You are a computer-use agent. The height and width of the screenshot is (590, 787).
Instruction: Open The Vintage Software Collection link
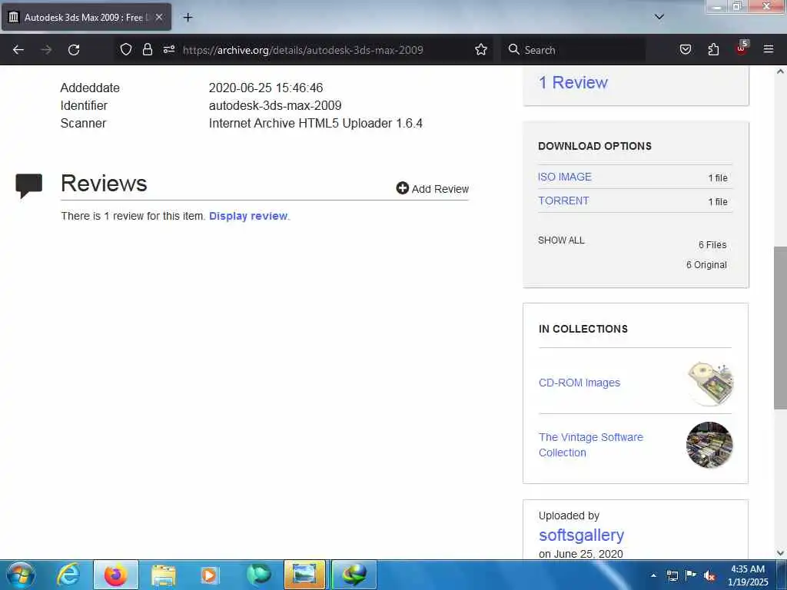(591, 445)
